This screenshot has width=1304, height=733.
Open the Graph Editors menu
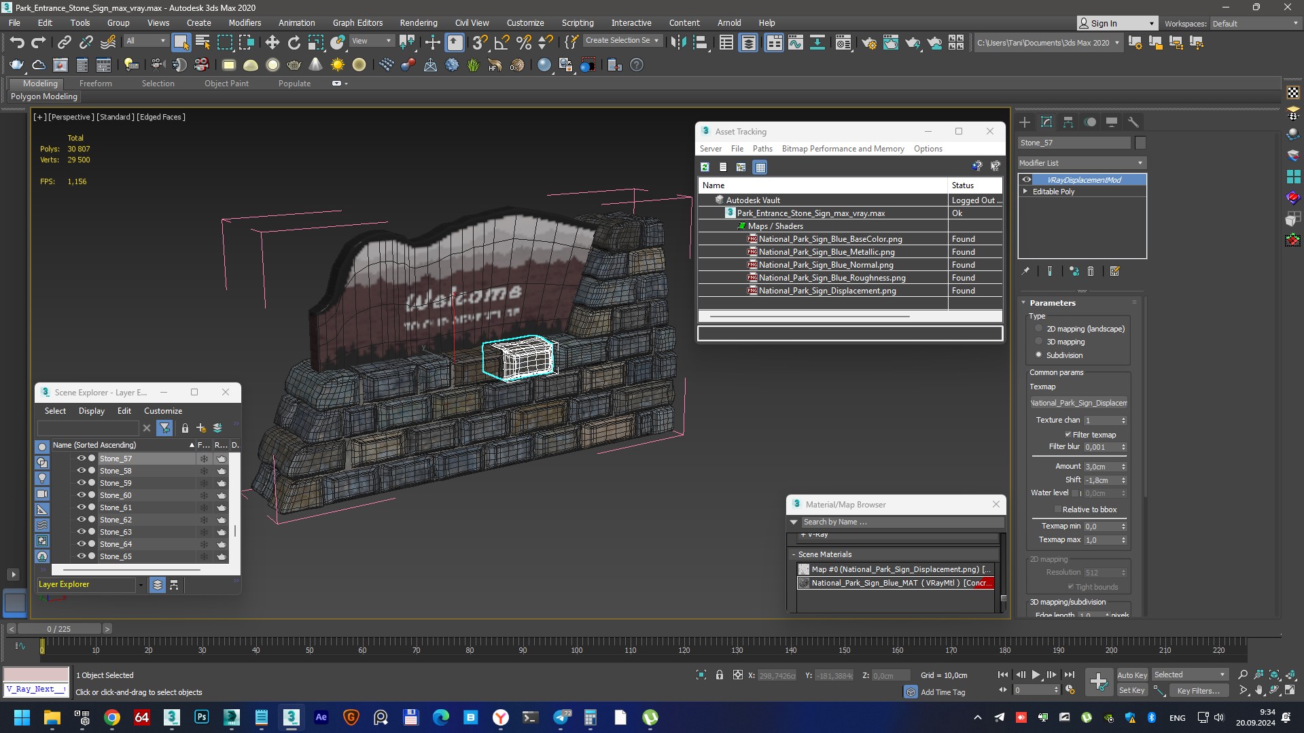point(357,22)
